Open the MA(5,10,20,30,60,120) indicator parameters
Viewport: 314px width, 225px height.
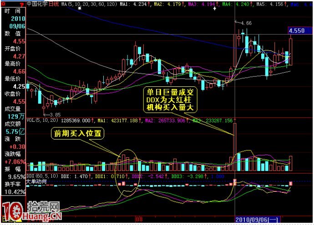coord(89,4)
